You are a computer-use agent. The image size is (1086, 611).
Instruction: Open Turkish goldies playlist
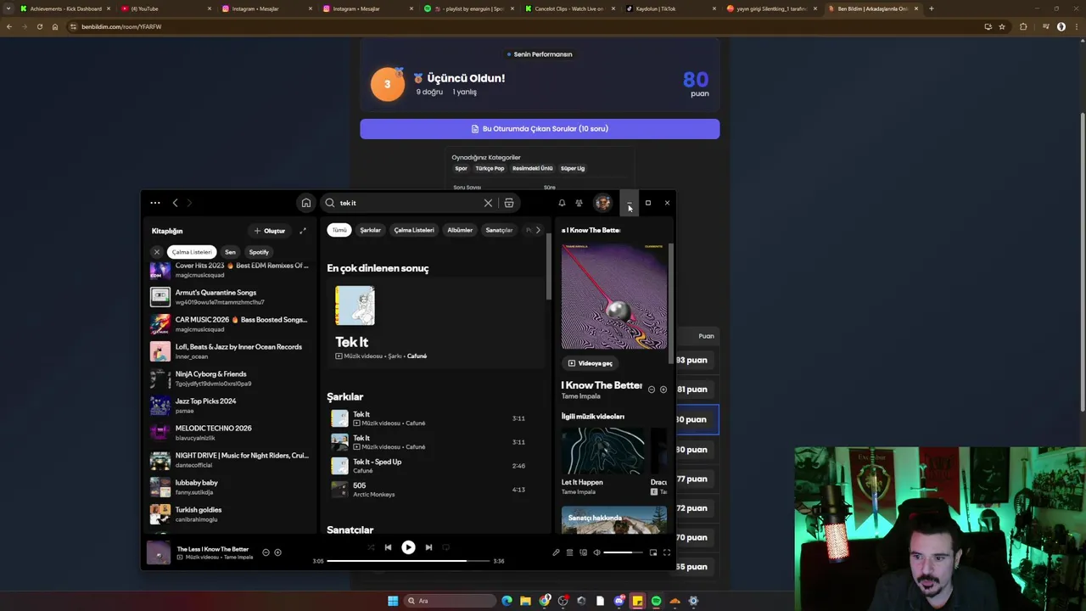[x=230, y=513]
